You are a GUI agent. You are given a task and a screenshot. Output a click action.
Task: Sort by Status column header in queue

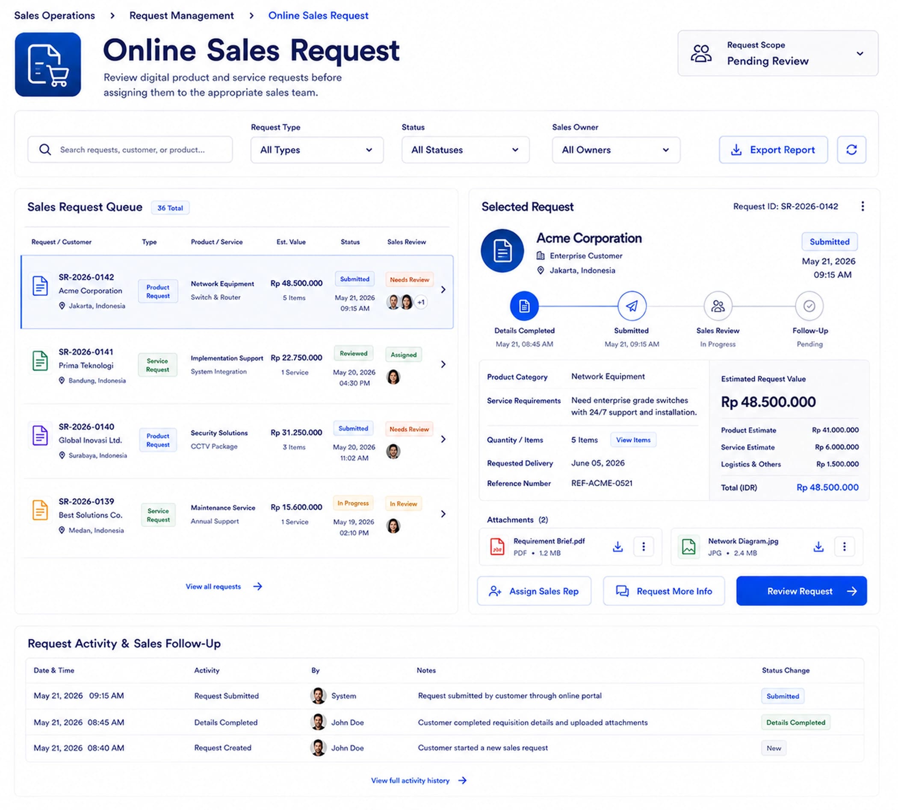[350, 242]
